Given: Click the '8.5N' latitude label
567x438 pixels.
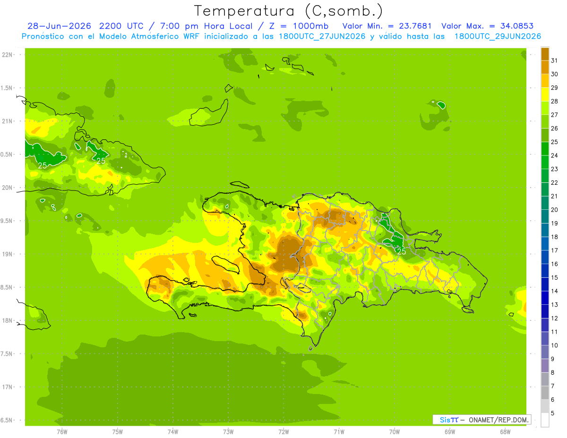Looking at the screenshot, I should point(7,287).
